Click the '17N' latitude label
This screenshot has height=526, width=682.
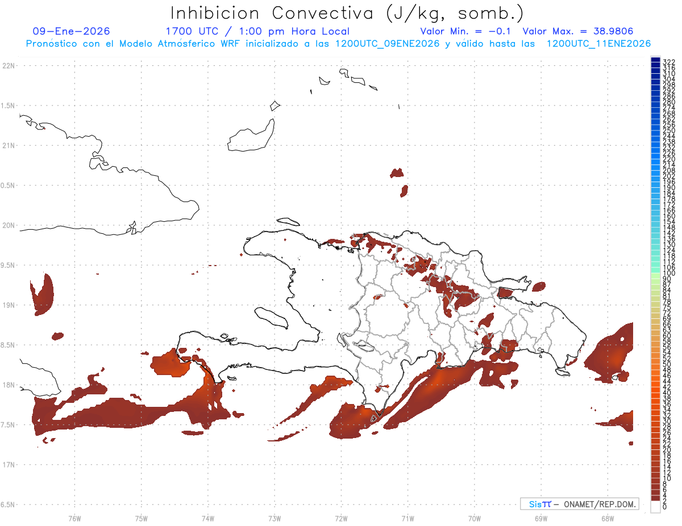[8, 465]
